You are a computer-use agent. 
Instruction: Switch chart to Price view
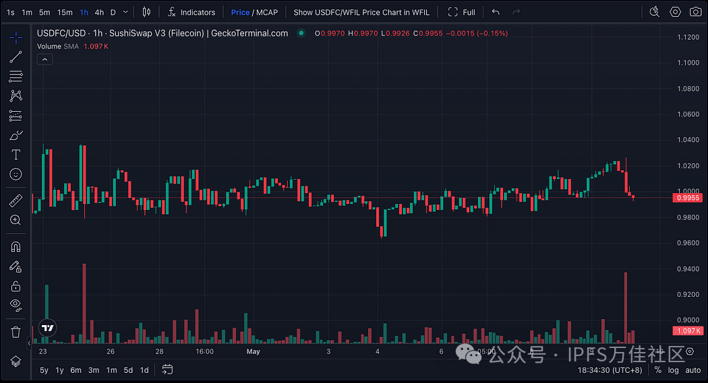[240, 12]
